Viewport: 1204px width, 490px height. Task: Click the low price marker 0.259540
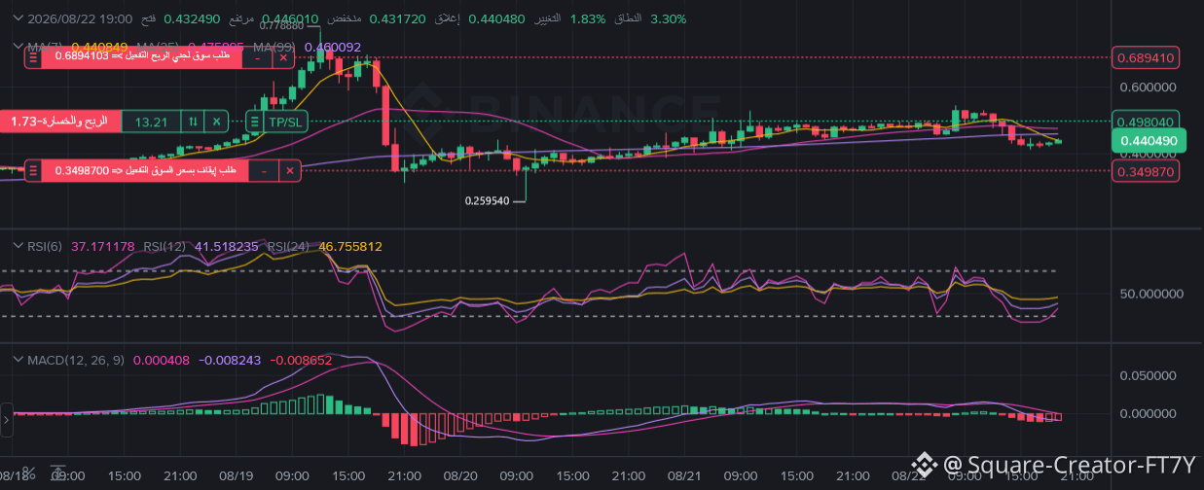point(487,201)
